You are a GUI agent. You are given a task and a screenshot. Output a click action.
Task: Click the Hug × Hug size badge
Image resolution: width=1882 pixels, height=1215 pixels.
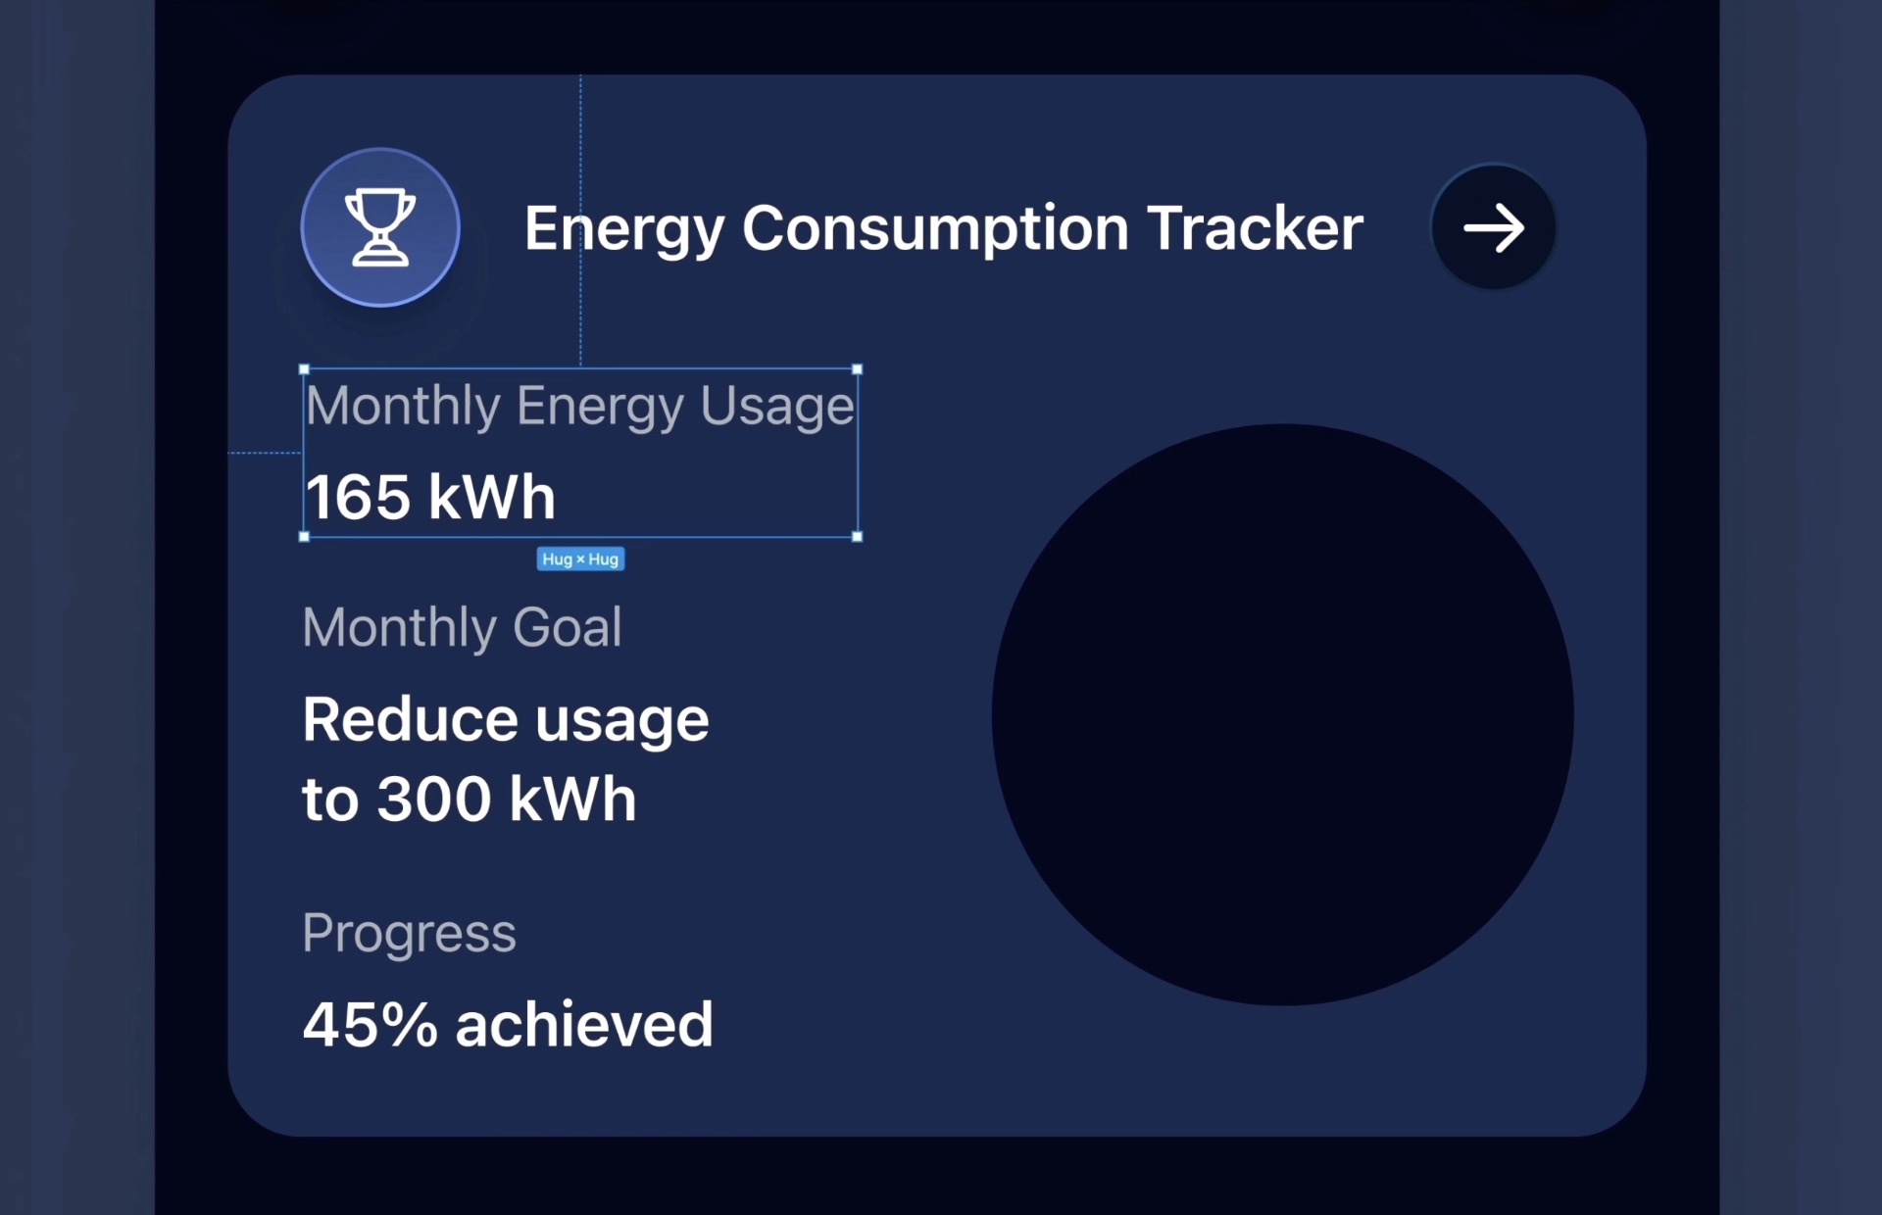(x=580, y=559)
